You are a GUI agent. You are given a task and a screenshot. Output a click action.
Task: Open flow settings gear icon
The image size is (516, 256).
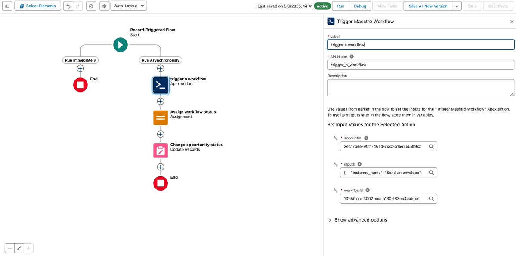pos(104,6)
